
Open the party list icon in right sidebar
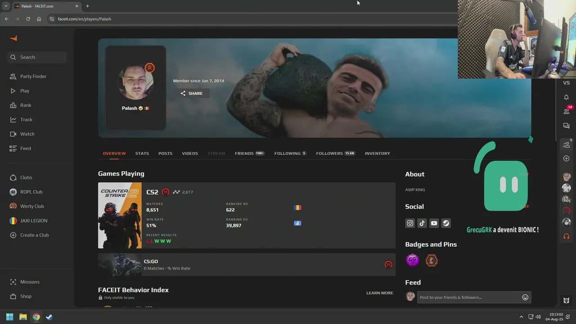[x=567, y=144]
